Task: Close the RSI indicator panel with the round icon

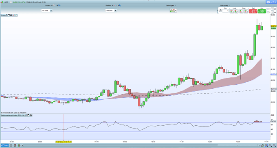Action: click(x=31, y=115)
